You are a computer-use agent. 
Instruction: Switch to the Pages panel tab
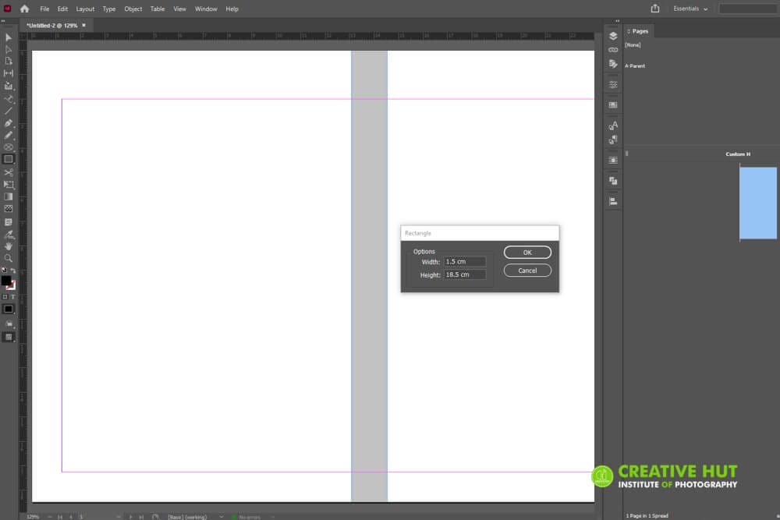tap(638, 31)
